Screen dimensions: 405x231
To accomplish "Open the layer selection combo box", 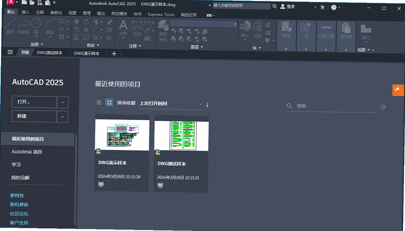I will click(204, 24).
